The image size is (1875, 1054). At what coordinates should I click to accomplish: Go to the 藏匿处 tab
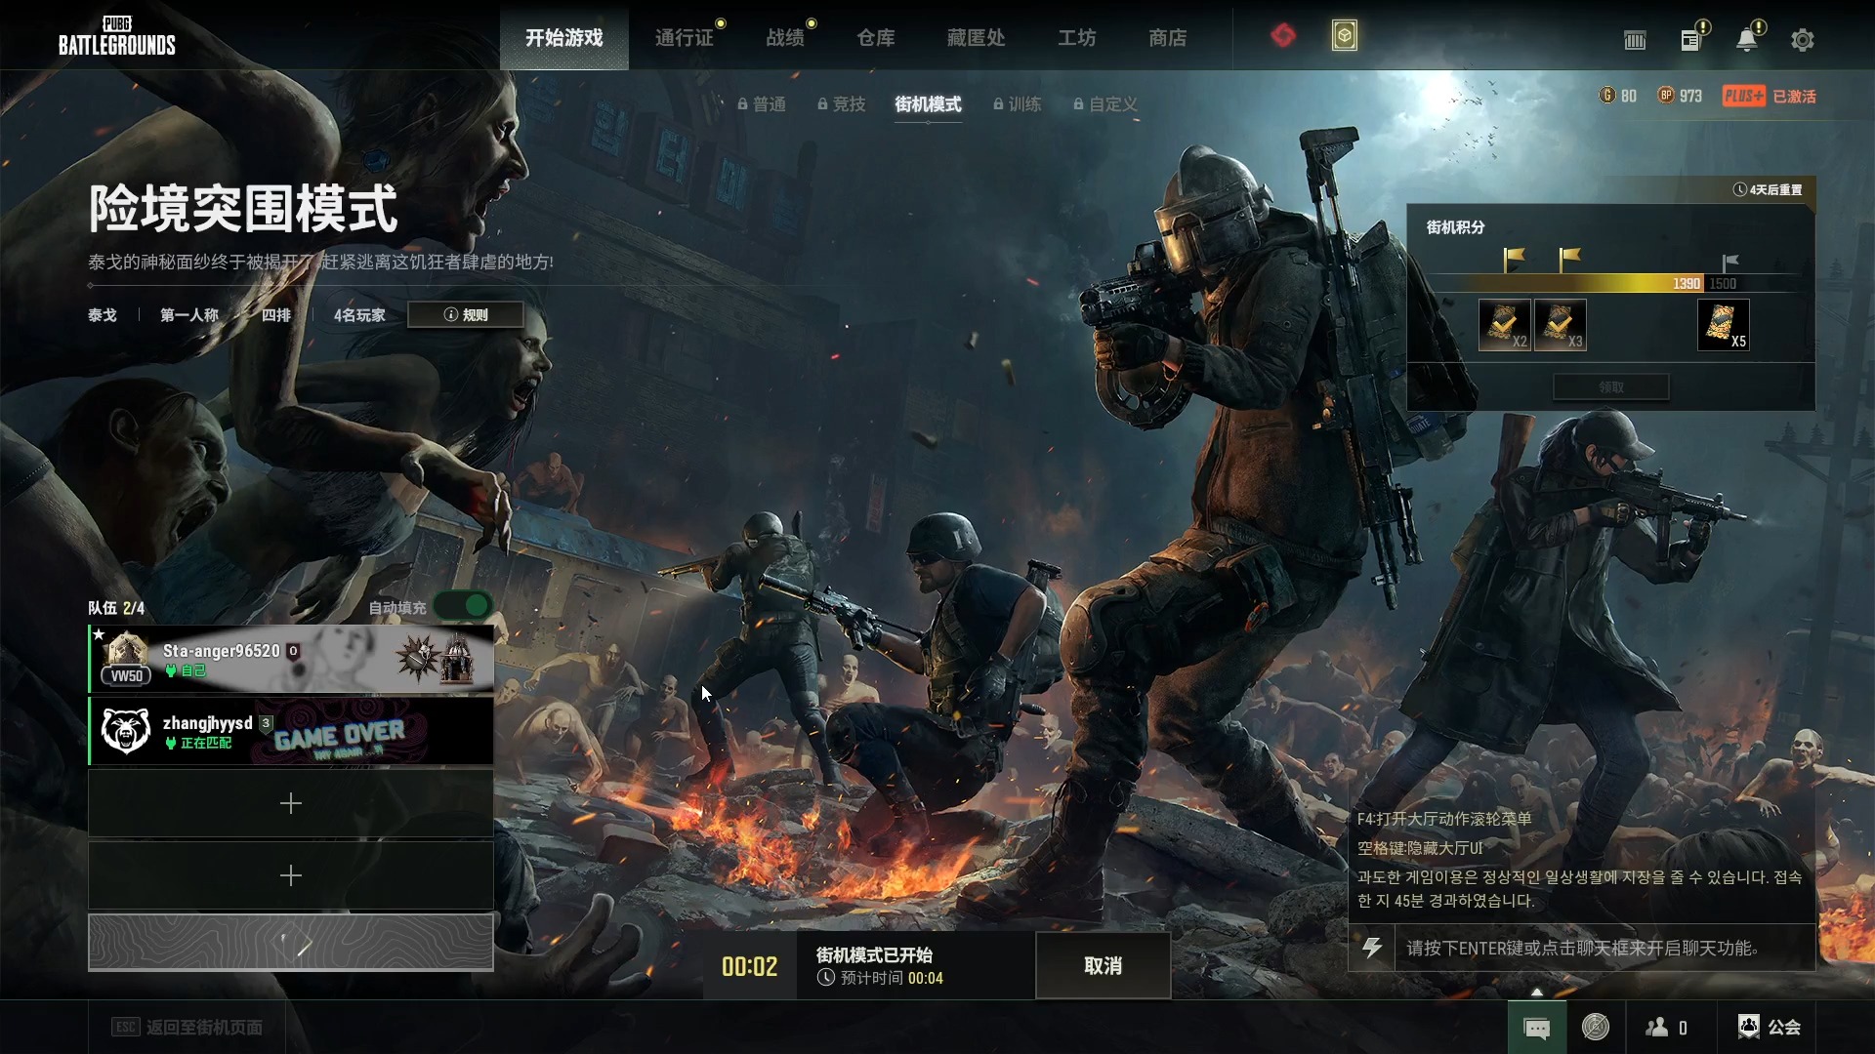point(976,38)
